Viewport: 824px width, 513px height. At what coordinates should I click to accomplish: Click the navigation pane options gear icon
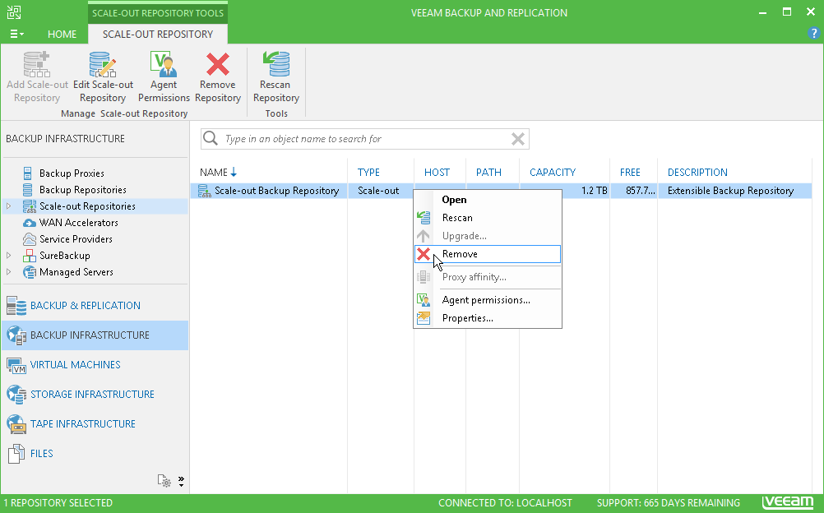164,480
